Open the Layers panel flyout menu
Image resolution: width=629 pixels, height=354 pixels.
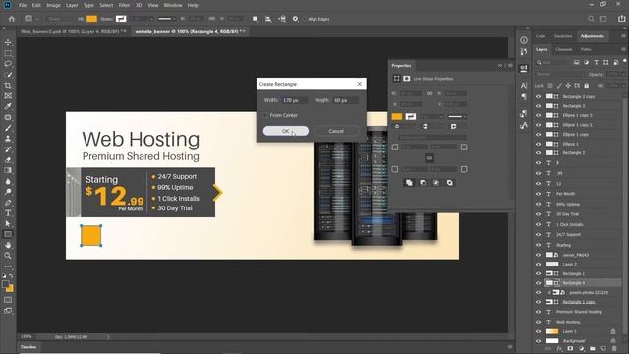click(623, 49)
